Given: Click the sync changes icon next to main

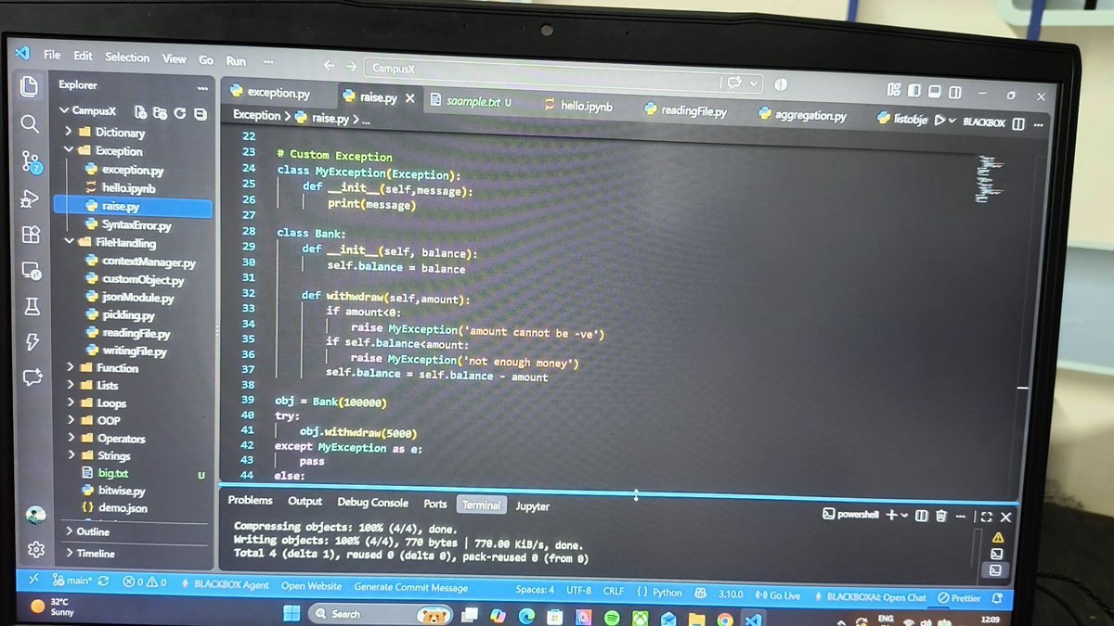Looking at the screenshot, I should 104,581.
